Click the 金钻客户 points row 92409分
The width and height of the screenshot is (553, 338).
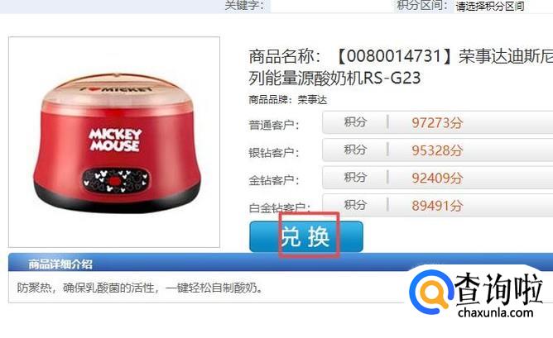click(x=438, y=178)
